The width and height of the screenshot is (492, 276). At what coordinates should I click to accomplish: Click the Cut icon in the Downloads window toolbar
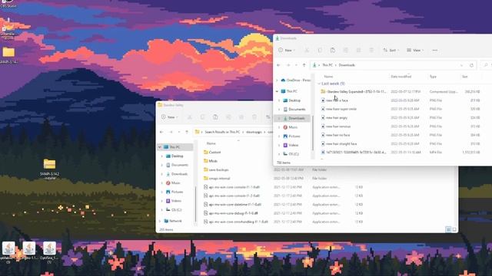pos(307,50)
